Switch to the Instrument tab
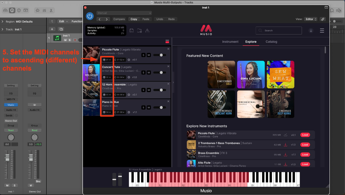 point(230,41)
